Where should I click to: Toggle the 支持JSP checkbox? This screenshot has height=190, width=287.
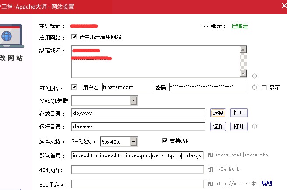(165, 141)
